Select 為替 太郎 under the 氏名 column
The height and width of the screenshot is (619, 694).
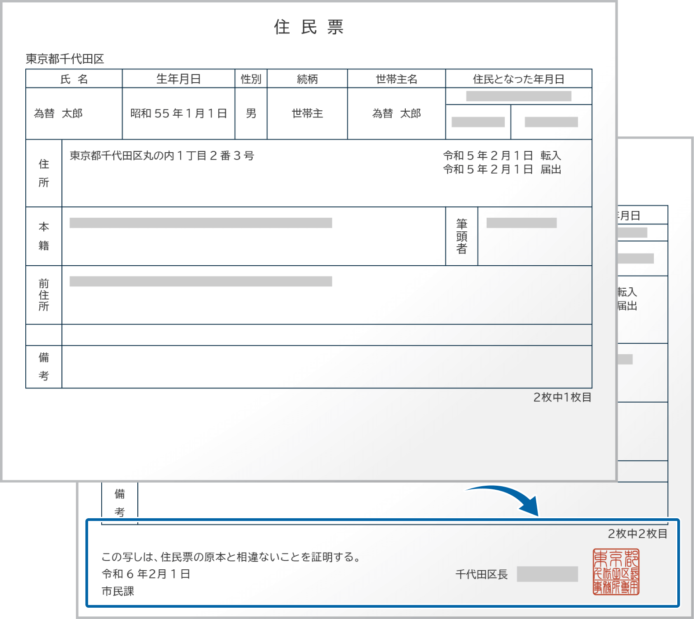coord(58,113)
